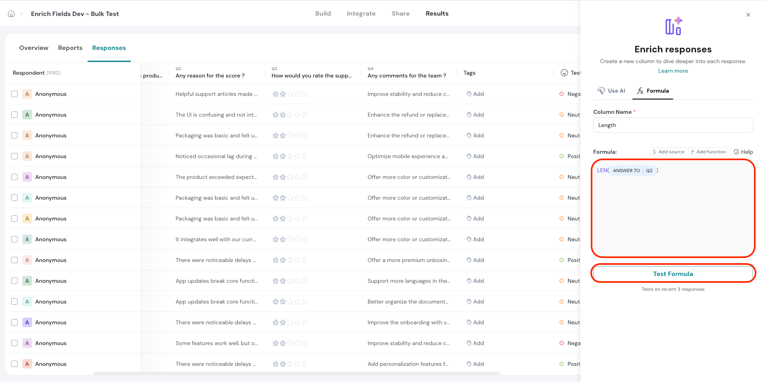Screen dimensions: 766x383
Task: Open the Add source dropdown
Action: [x=668, y=152]
